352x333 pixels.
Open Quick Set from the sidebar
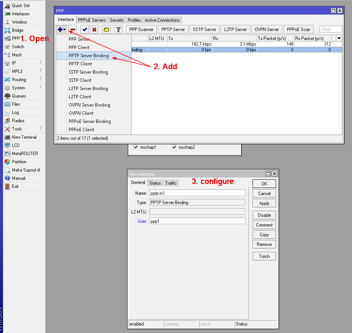24,5
